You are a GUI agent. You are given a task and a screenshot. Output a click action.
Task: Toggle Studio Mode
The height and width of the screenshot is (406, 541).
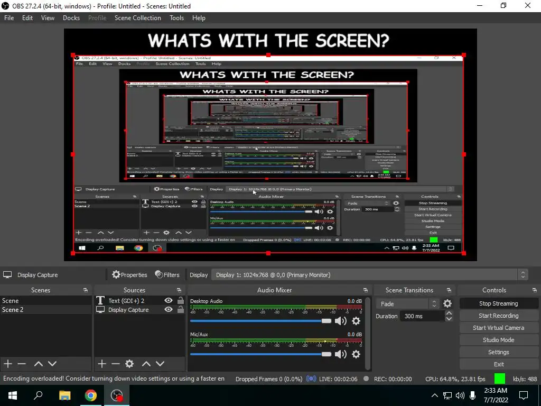pos(499,340)
